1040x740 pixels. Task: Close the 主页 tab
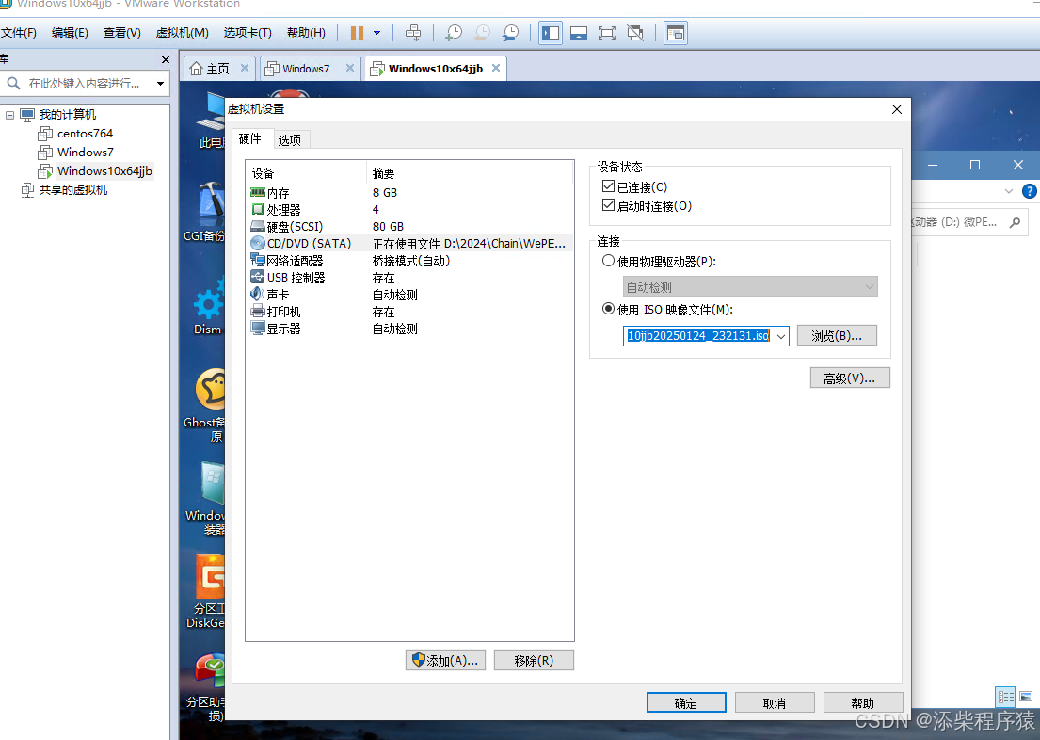pos(245,68)
